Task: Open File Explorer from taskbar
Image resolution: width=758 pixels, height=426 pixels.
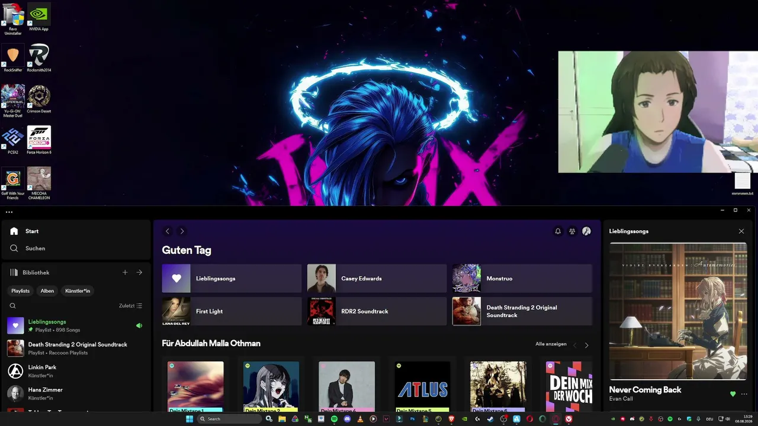Action: click(282, 419)
